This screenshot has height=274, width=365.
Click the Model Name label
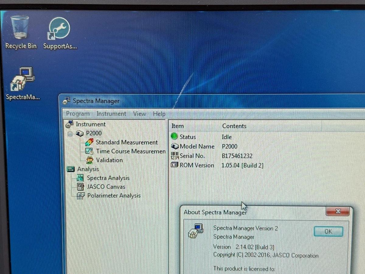point(197,146)
